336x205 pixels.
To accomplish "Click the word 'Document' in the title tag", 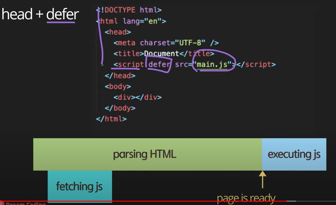I will pos(161,53).
